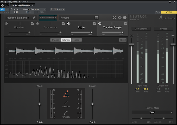Expand the window menu triangle at top left
The width and height of the screenshot is (177, 125).
click(2, 2)
